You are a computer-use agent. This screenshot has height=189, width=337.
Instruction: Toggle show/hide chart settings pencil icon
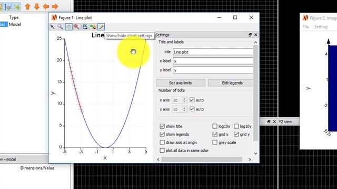(x=101, y=27)
